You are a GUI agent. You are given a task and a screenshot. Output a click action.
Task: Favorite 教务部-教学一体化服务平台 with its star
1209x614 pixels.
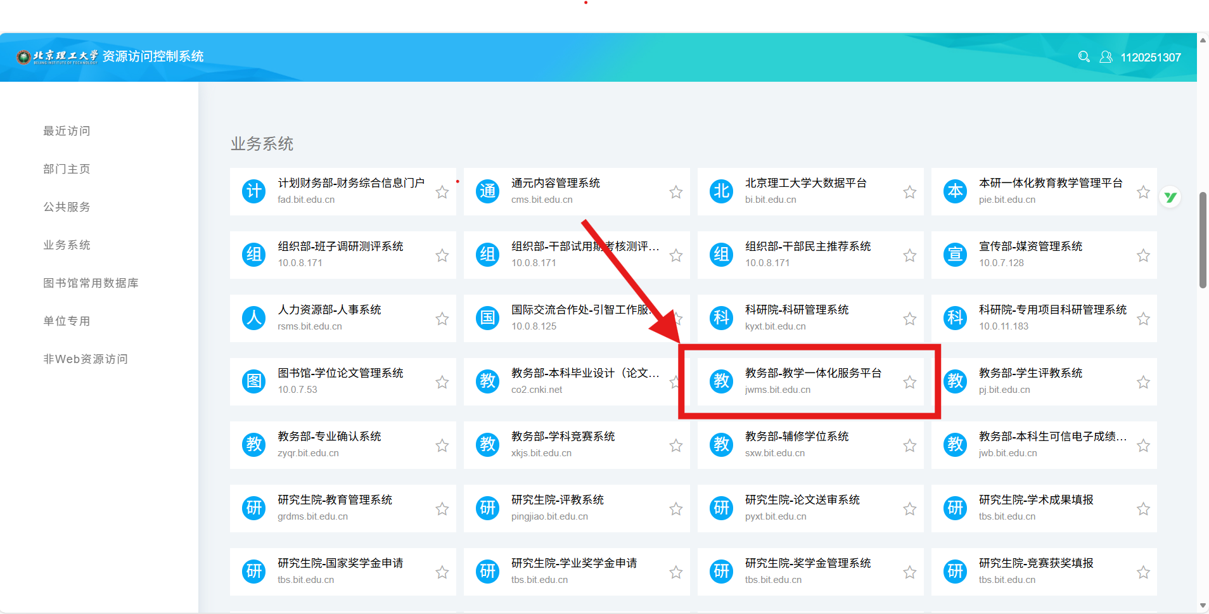pos(909,382)
